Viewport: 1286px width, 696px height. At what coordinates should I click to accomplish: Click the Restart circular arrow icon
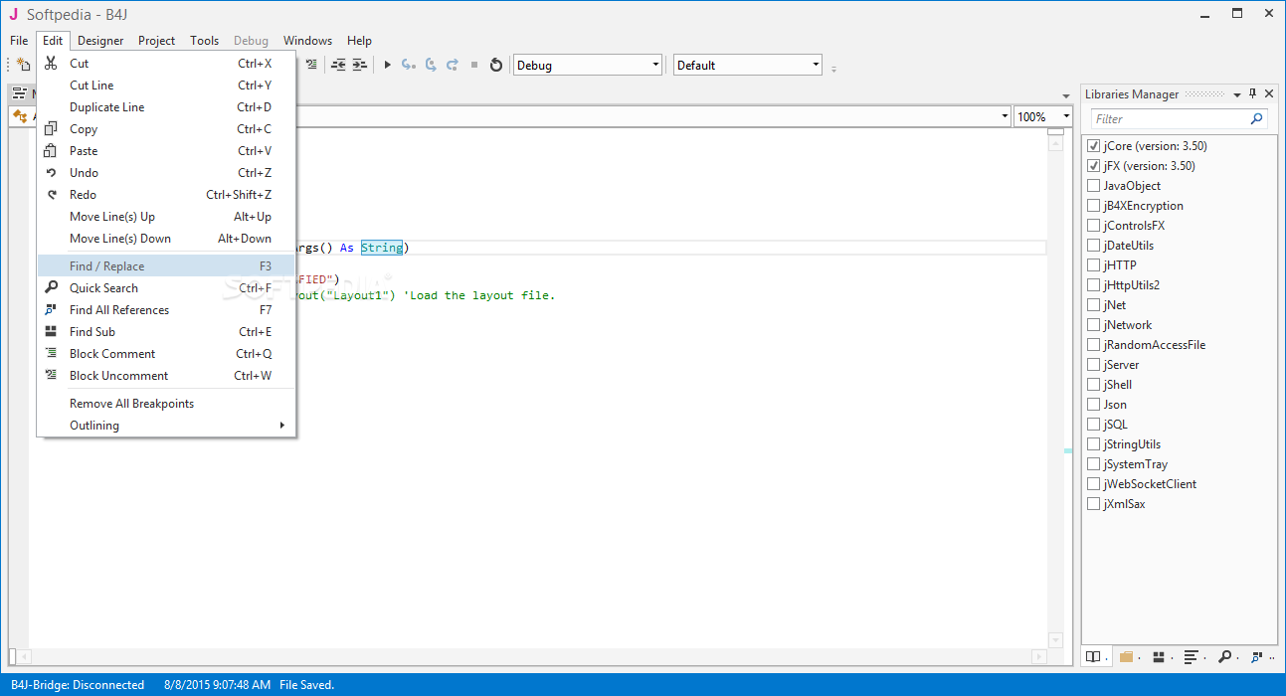point(496,65)
